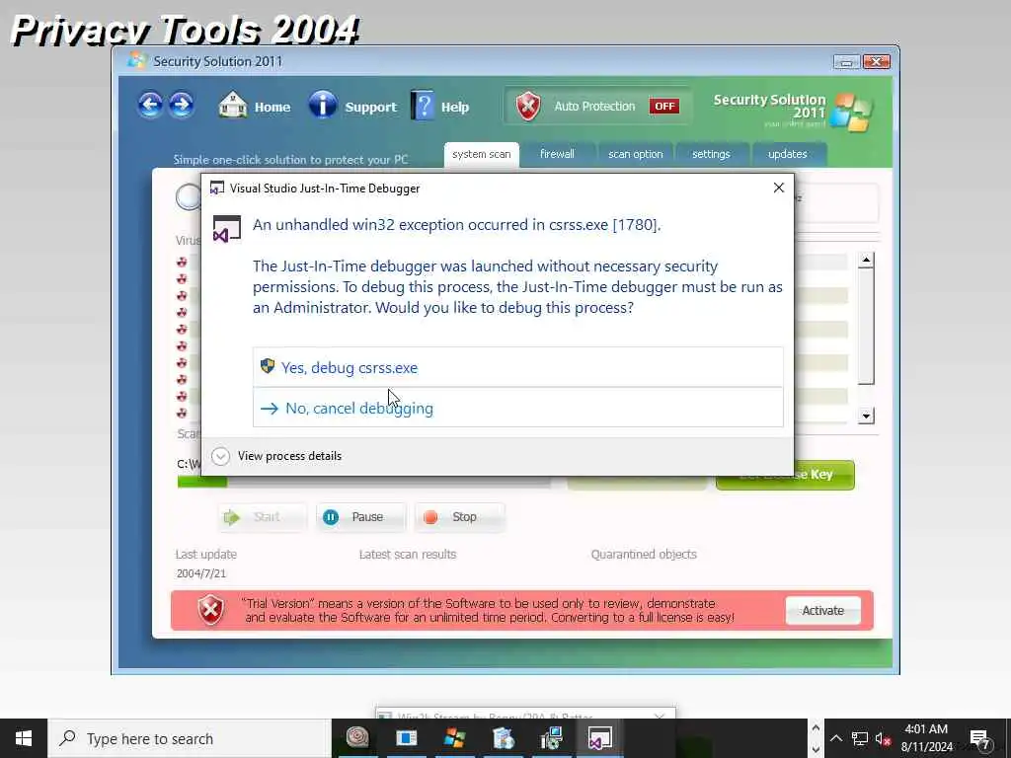Click the 'Last update' label
This screenshot has height=758, width=1011.
(205, 555)
